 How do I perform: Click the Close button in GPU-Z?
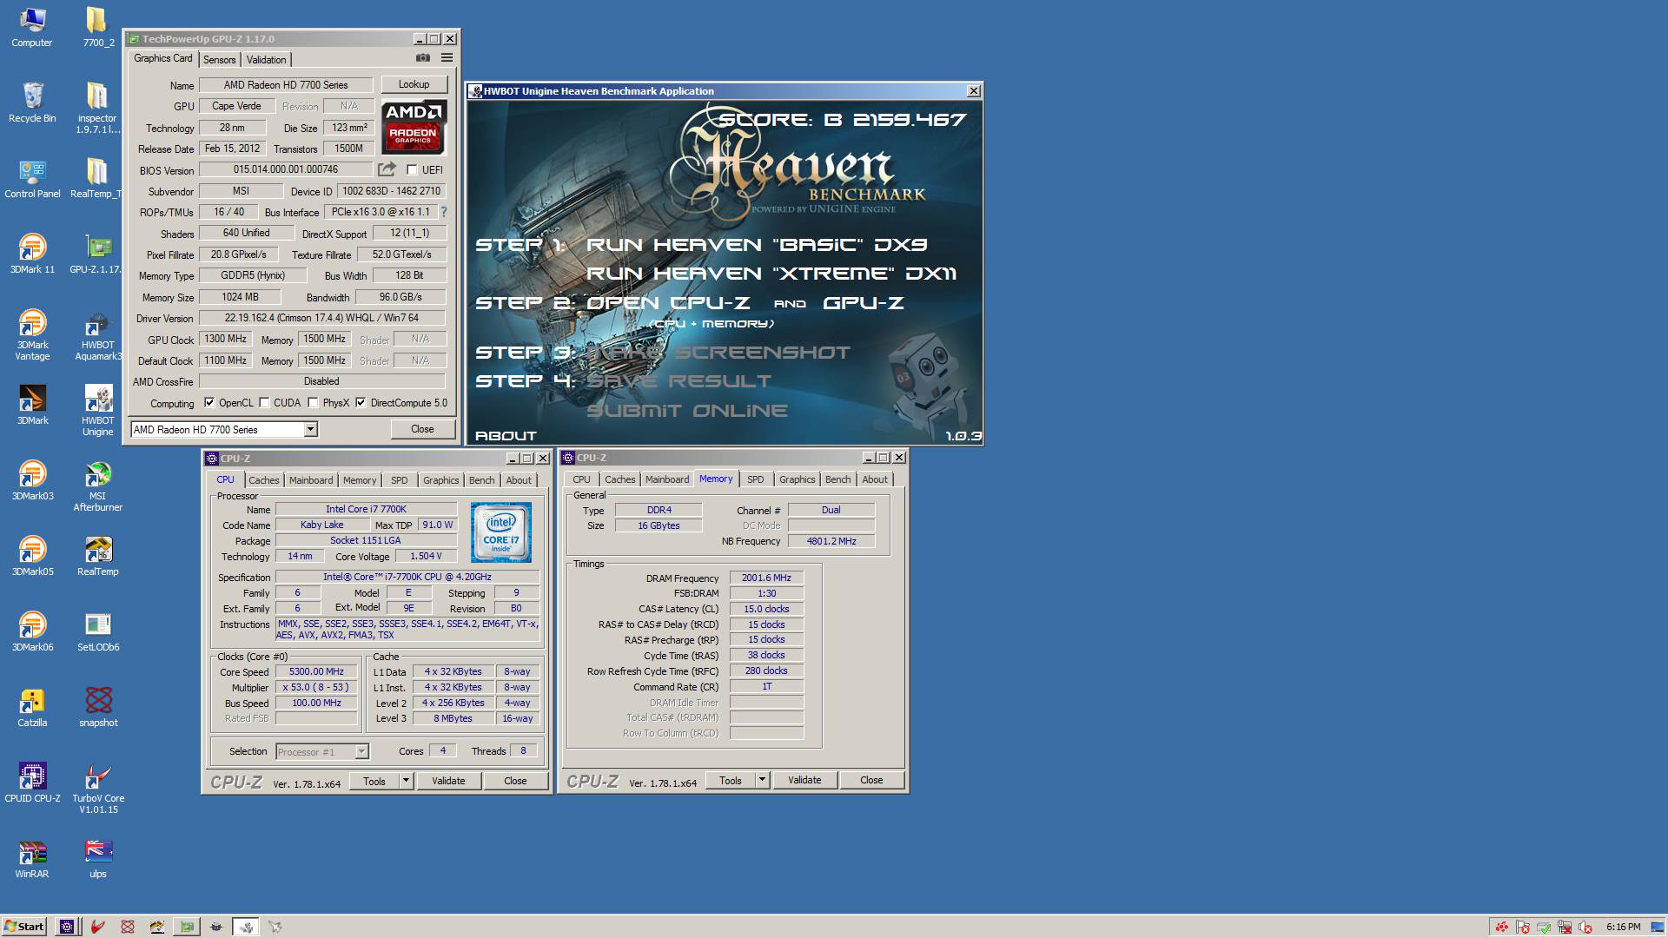pyautogui.click(x=422, y=429)
